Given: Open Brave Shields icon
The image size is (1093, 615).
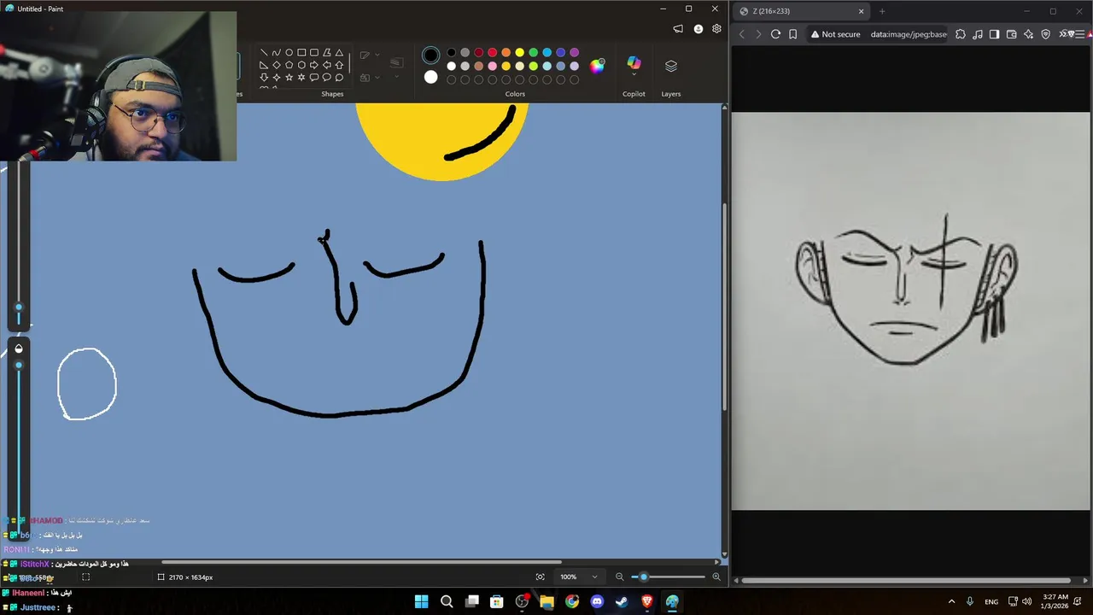Looking at the screenshot, I should (x=1045, y=34).
